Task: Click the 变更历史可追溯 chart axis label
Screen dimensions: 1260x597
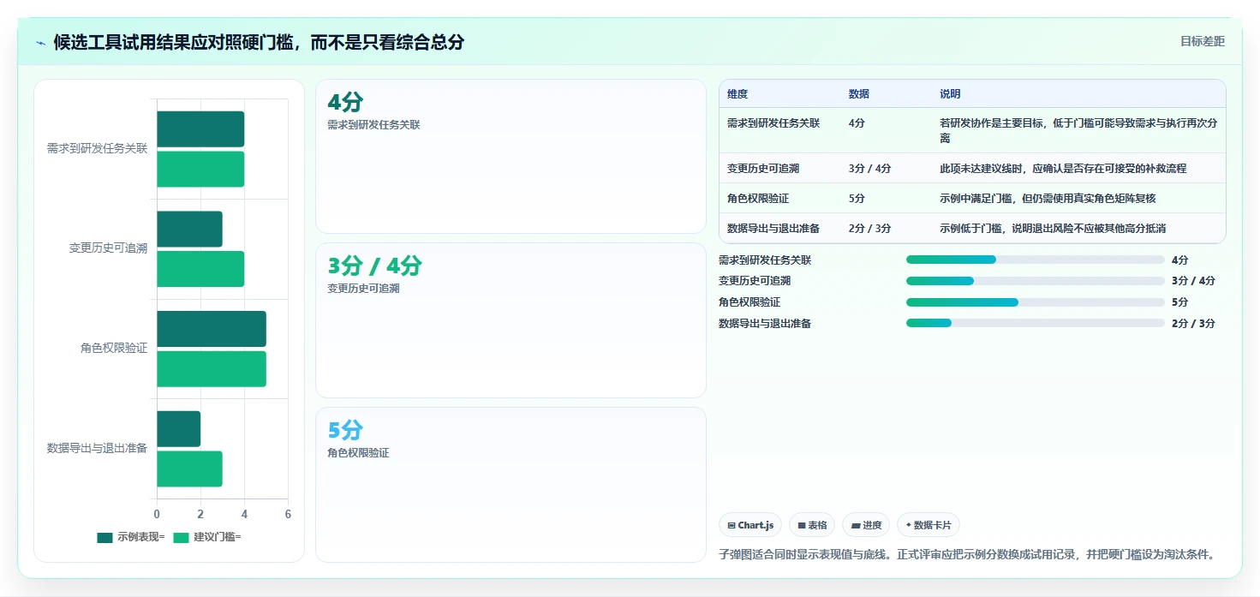Action: [108, 248]
